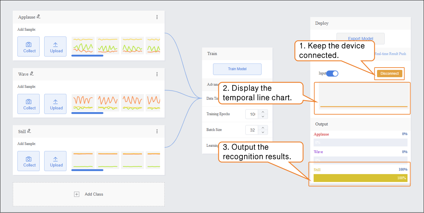This screenshot has height=213, width=424.
Task: Click Collect in the Applause class
Action: 29,46
